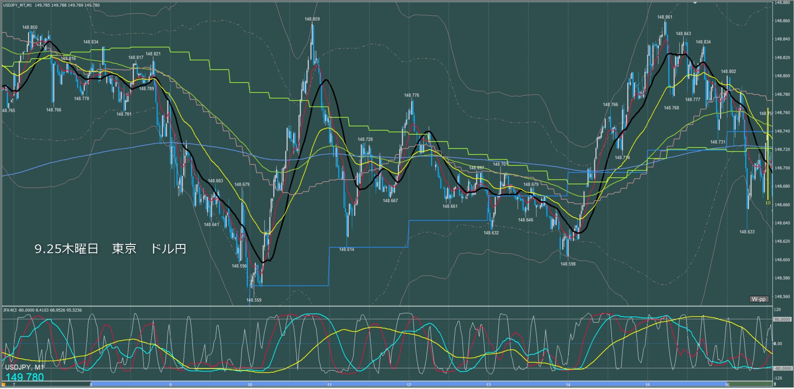
Task: Select the 148.559 low price label
Action: [x=253, y=300]
